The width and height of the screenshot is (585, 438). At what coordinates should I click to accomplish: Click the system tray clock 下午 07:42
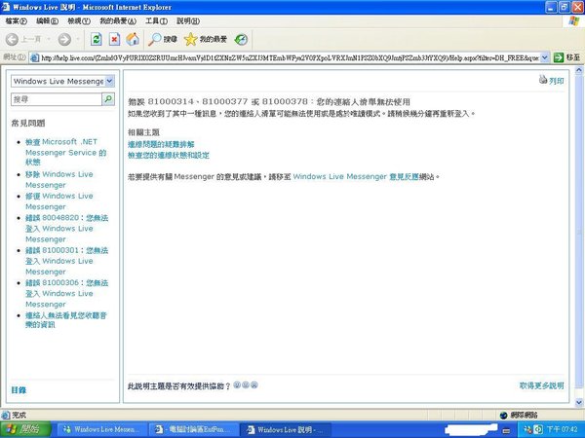(x=562, y=429)
